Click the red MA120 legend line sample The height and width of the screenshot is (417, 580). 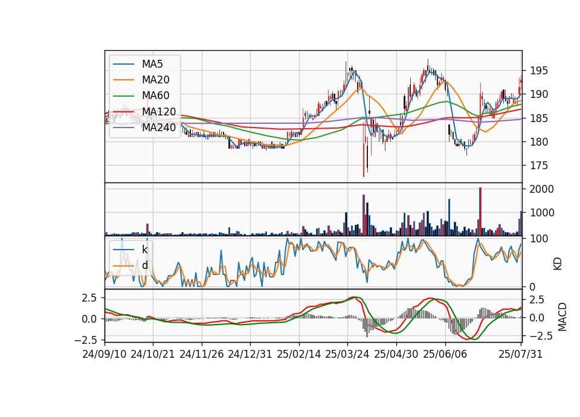(x=123, y=112)
